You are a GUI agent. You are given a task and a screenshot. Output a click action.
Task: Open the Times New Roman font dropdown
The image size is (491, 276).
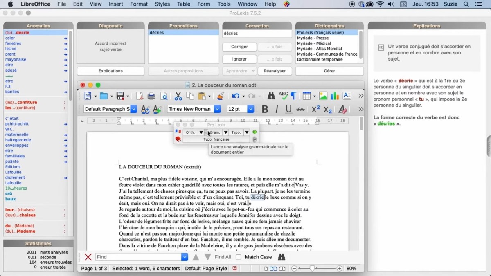click(x=217, y=109)
